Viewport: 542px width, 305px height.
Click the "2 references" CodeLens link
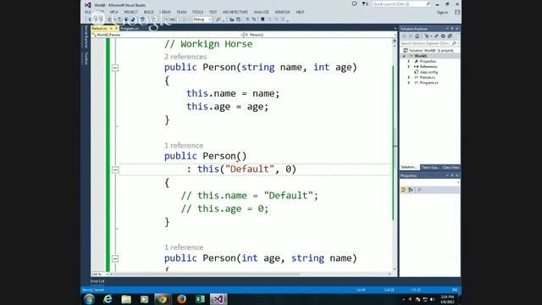(185, 57)
